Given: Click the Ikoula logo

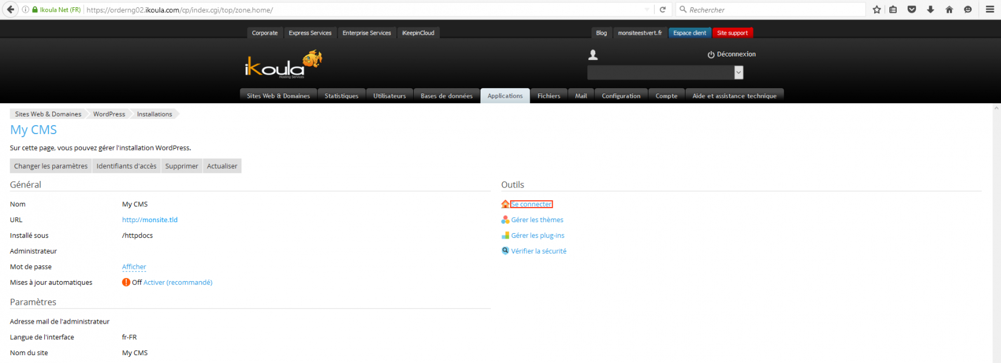Looking at the screenshot, I should pos(283,65).
